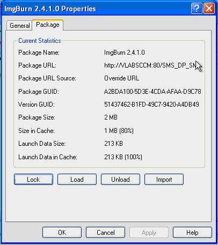Click the title bar Help question mark icon
This screenshot has width=218, height=245.
pos(197,8)
